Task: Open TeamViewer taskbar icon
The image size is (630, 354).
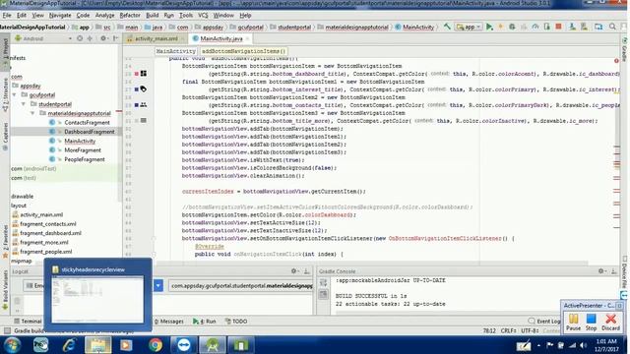Action: coord(184,345)
